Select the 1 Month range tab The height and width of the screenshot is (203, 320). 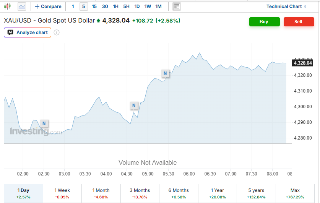pos(101,193)
